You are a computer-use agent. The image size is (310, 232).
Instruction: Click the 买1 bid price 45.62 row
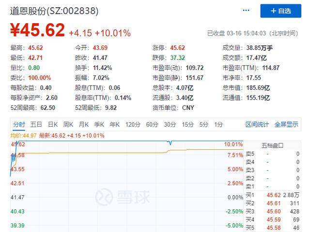coord(273,194)
